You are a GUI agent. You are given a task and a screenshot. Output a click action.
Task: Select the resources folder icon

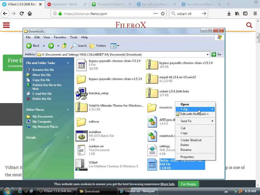pyautogui.click(x=152, y=108)
